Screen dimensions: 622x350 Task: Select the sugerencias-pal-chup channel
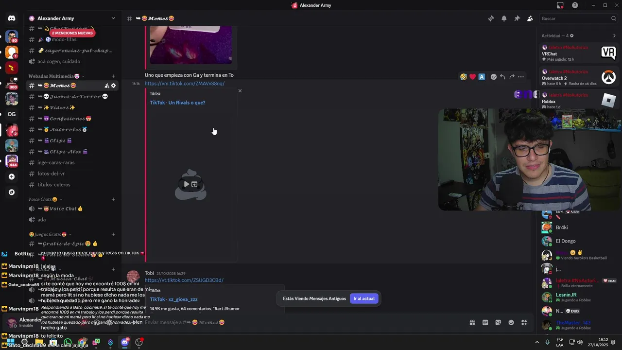click(72, 51)
